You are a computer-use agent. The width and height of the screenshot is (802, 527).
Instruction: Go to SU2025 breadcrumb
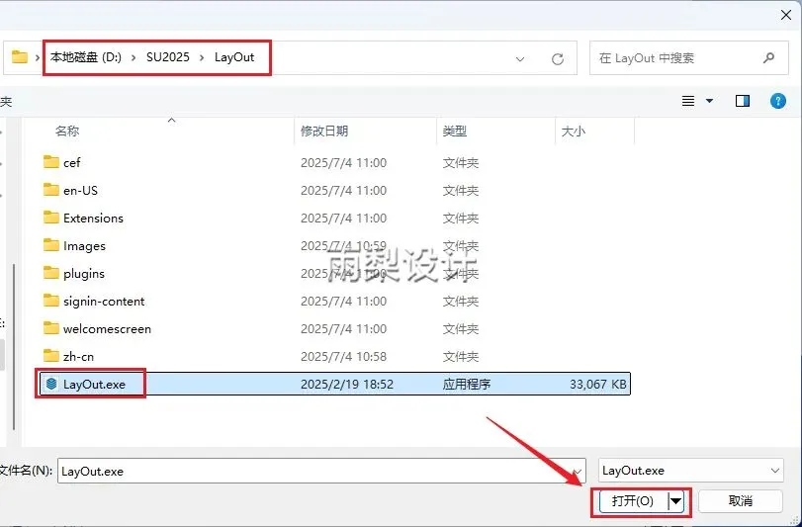pos(168,57)
